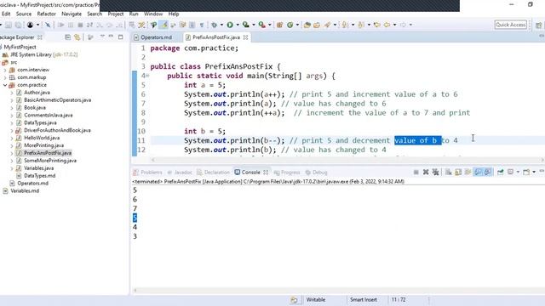Toggle Show Console on Standard Out change
The height and width of the screenshot is (306, 545).
[479, 172]
